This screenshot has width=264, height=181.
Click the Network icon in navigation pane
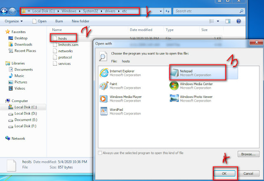pos(7,138)
